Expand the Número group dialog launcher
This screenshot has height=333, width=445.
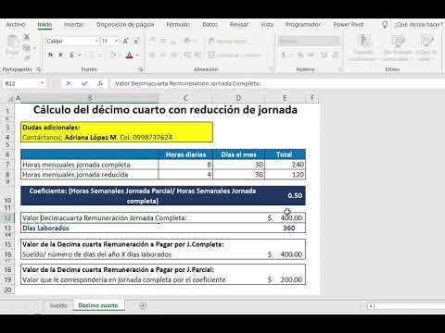(341, 69)
